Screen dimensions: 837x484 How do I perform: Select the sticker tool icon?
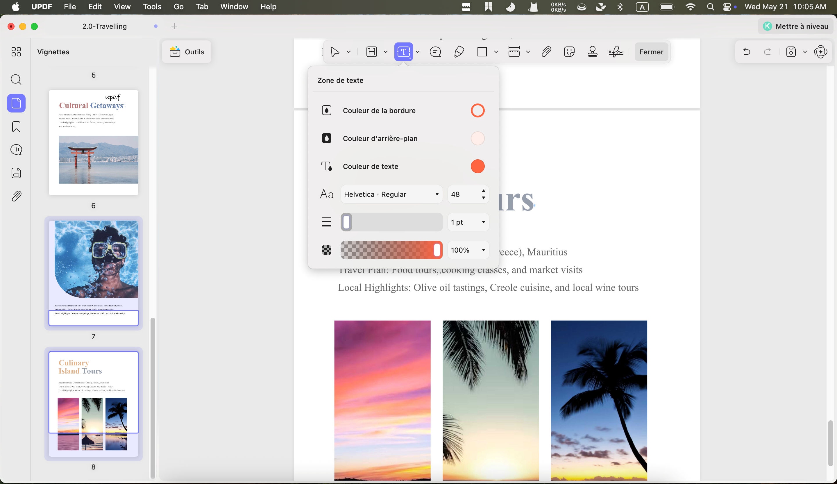point(569,52)
